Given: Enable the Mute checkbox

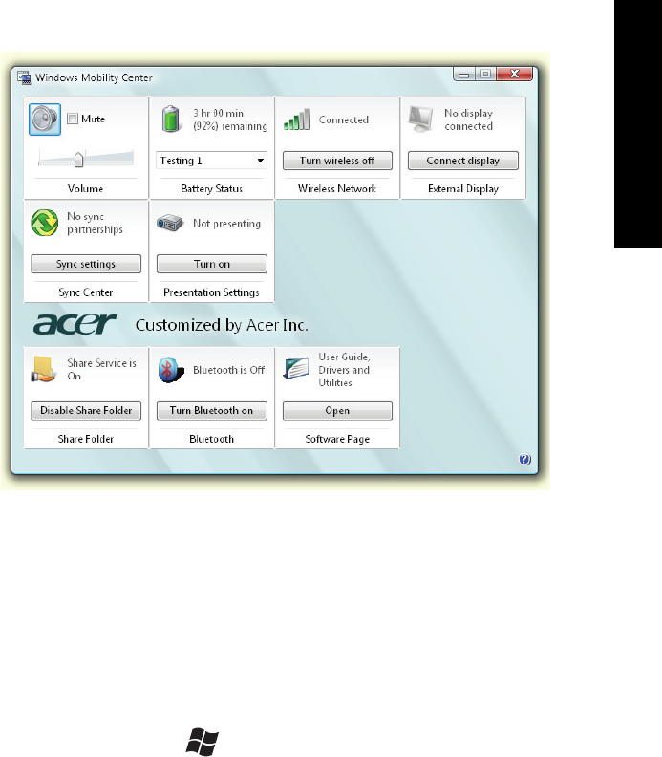Looking at the screenshot, I should pos(73,119).
